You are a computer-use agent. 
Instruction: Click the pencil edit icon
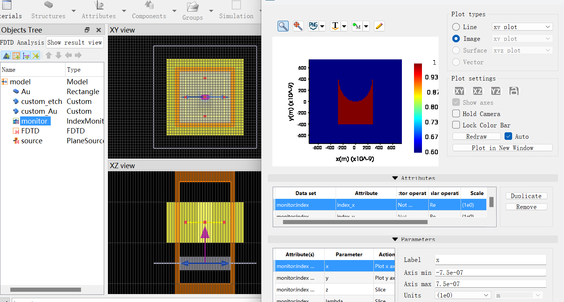tap(379, 26)
